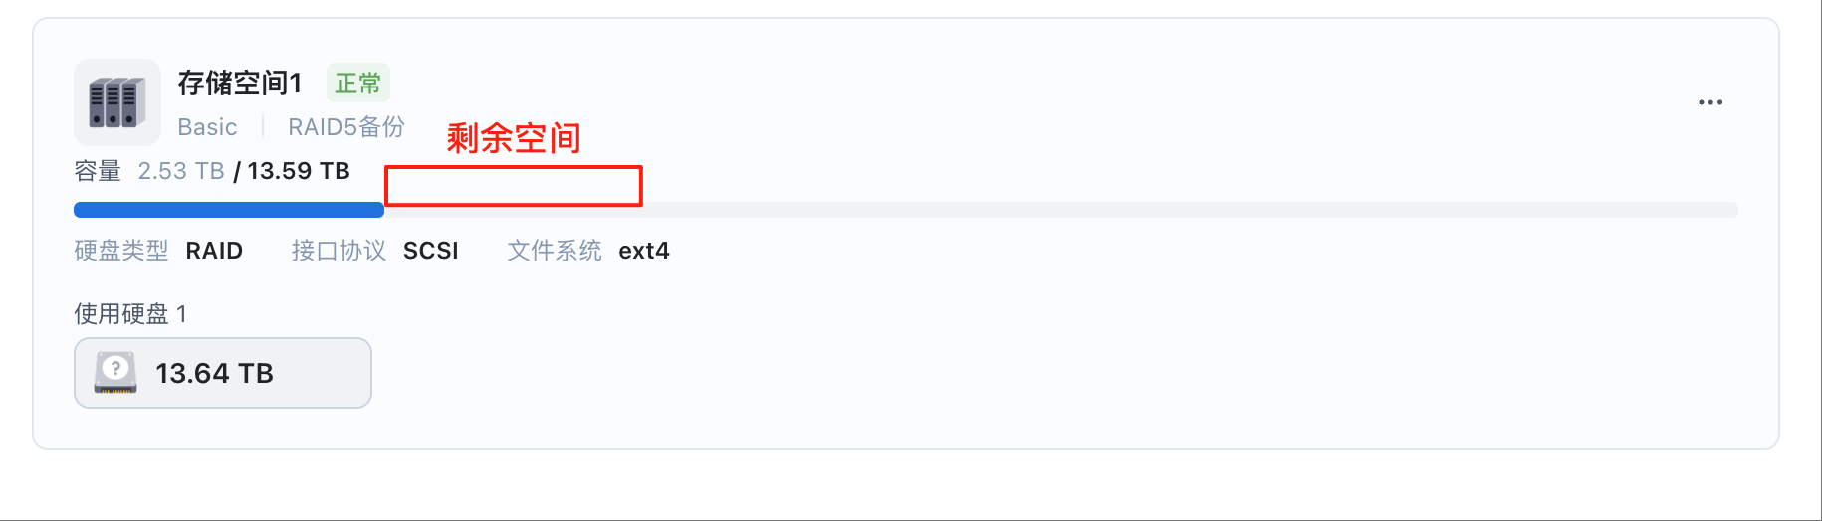Viewport: 1822px width, 521px height.
Task: Click the 2.53 TB used capacity value
Action: click(181, 171)
